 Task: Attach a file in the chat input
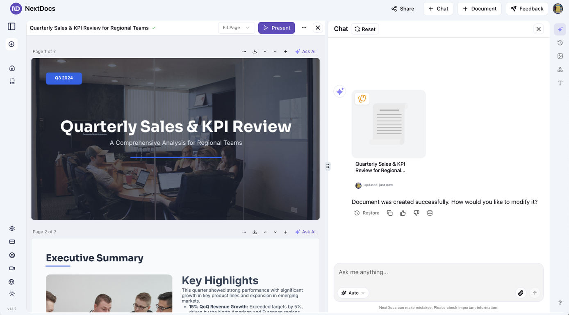tap(521, 293)
